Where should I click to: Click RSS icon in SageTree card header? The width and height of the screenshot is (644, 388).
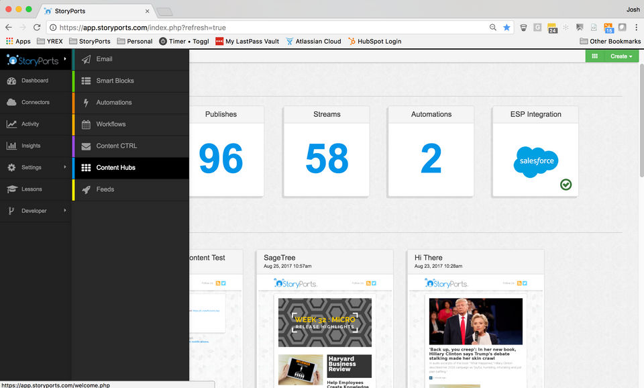tap(368, 283)
